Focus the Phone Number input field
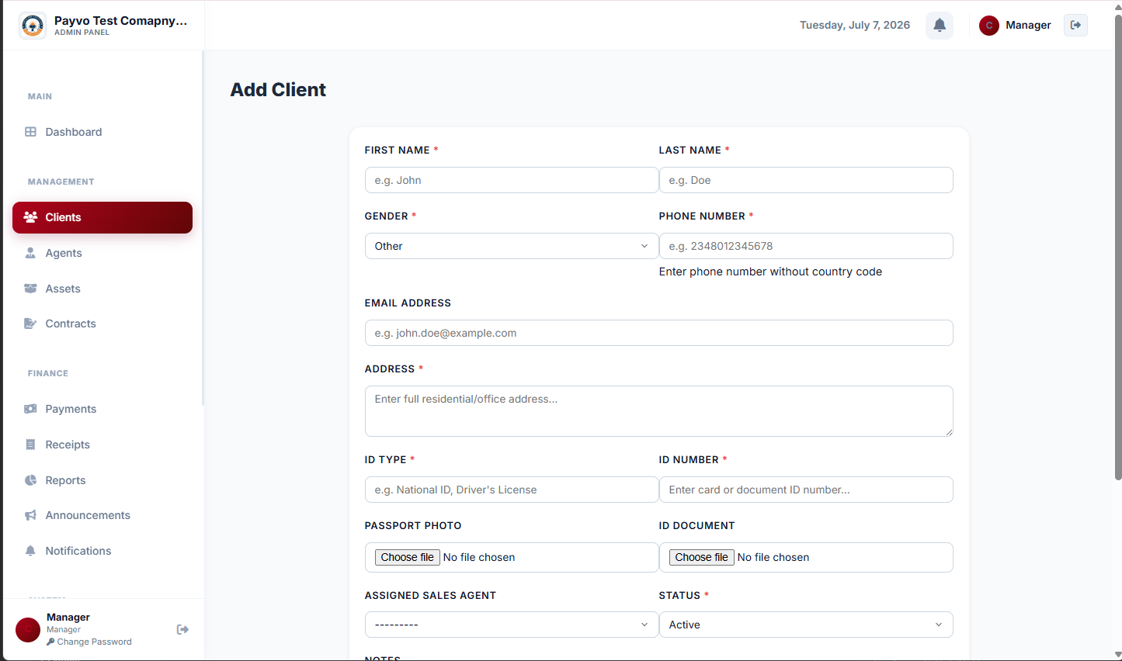 pos(806,246)
